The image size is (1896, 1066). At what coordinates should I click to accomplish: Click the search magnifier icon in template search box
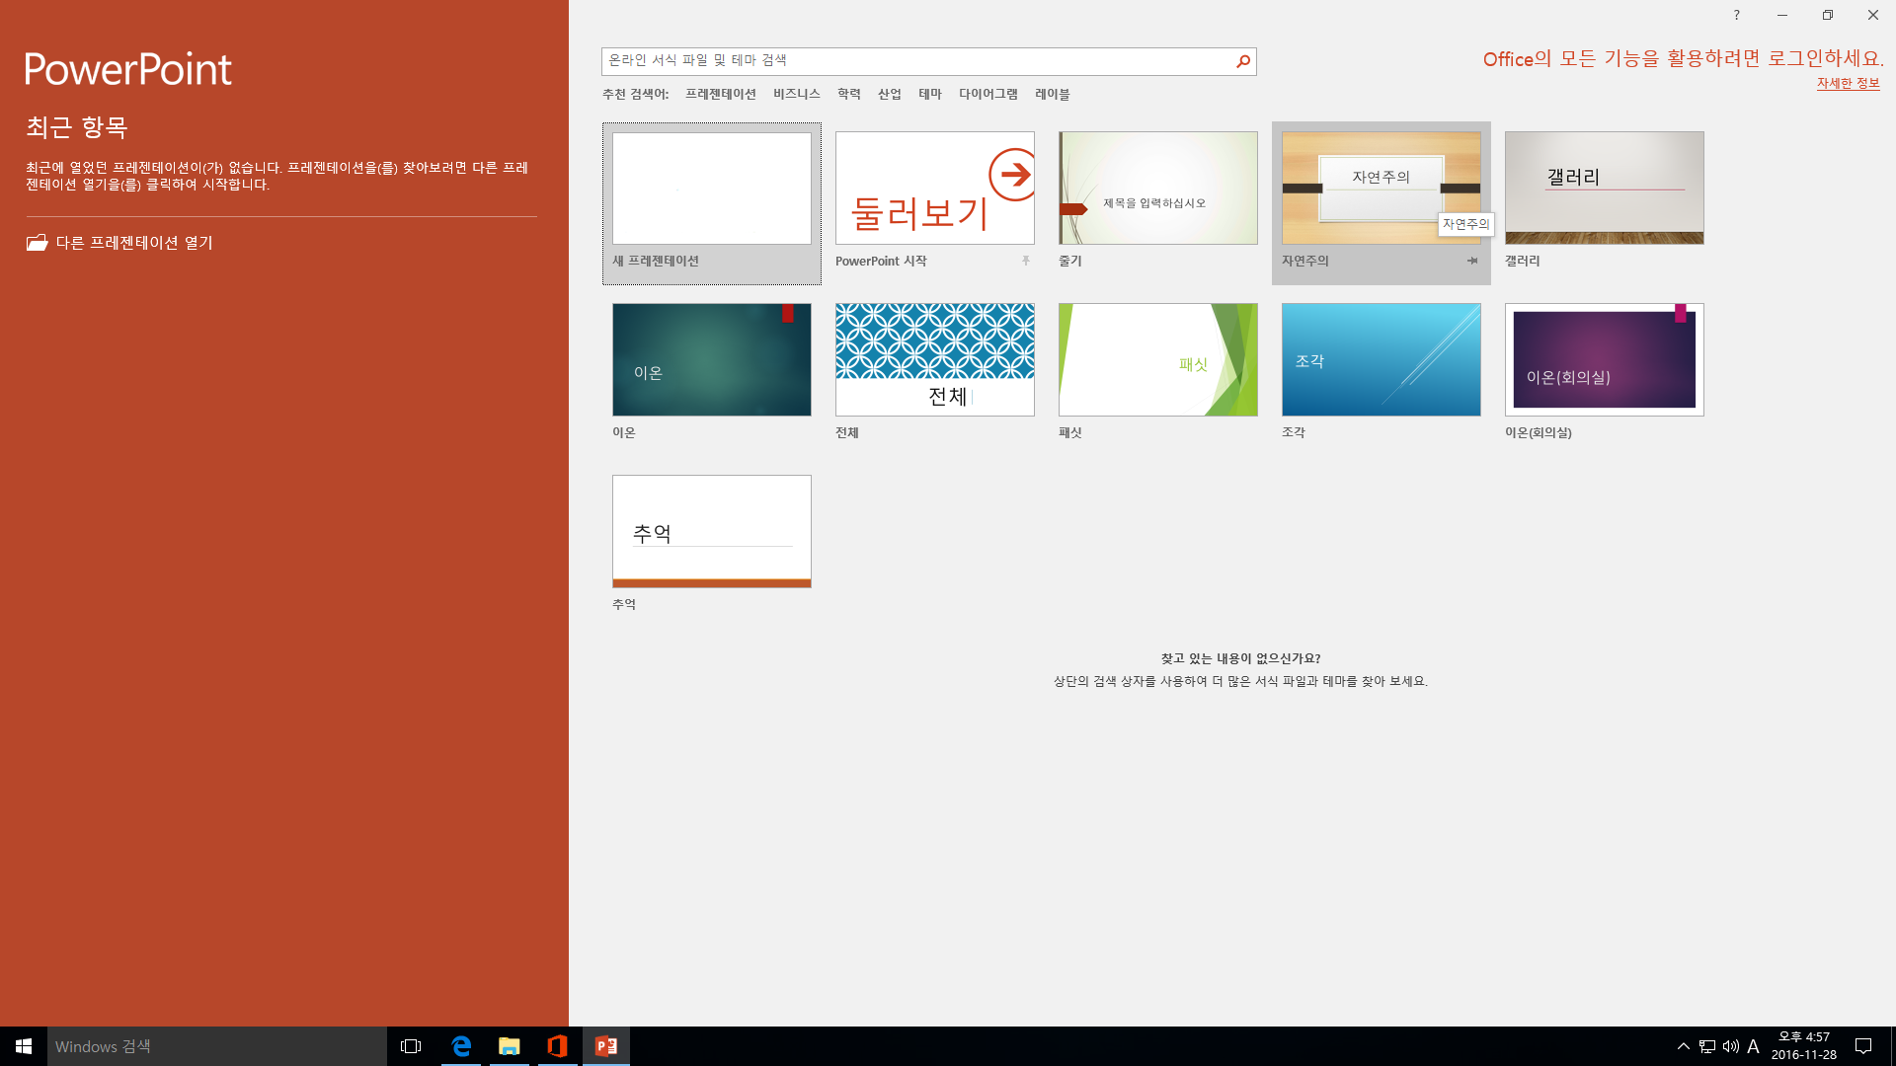(x=1243, y=61)
